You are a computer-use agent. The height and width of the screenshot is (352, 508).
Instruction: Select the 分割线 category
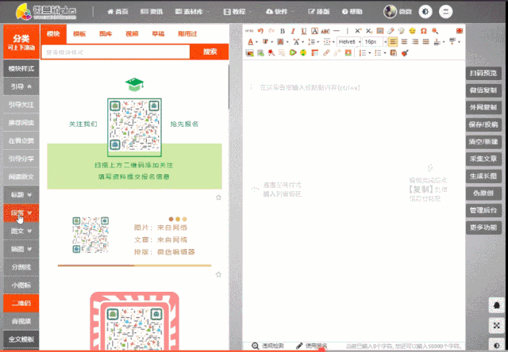coord(21,267)
